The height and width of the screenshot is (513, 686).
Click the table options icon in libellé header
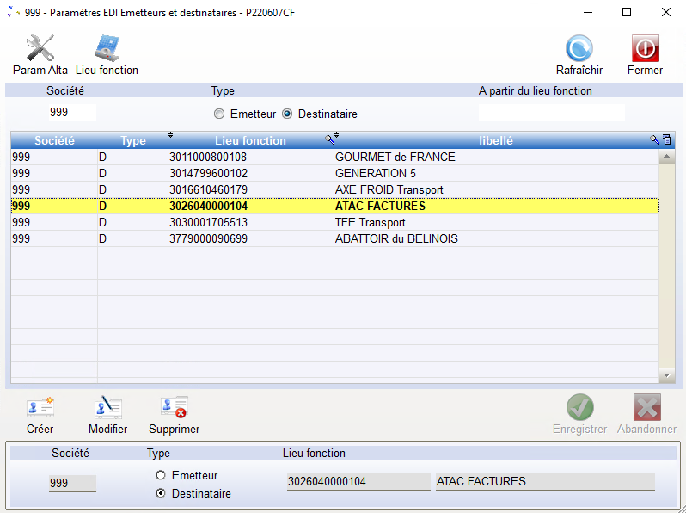click(666, 140)
